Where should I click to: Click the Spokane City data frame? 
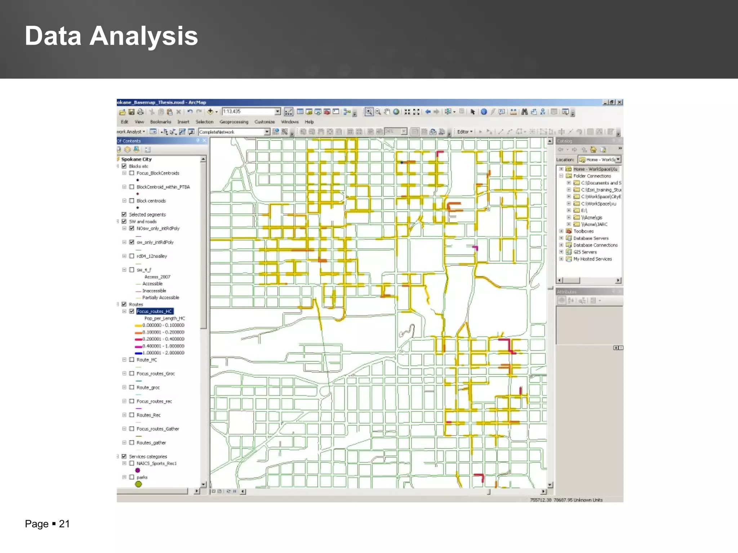pyautogui.click(x=136, y=159)
